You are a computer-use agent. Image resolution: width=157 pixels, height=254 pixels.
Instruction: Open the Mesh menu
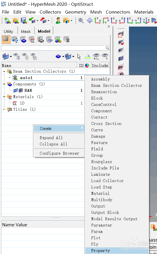tap(96, 12)
